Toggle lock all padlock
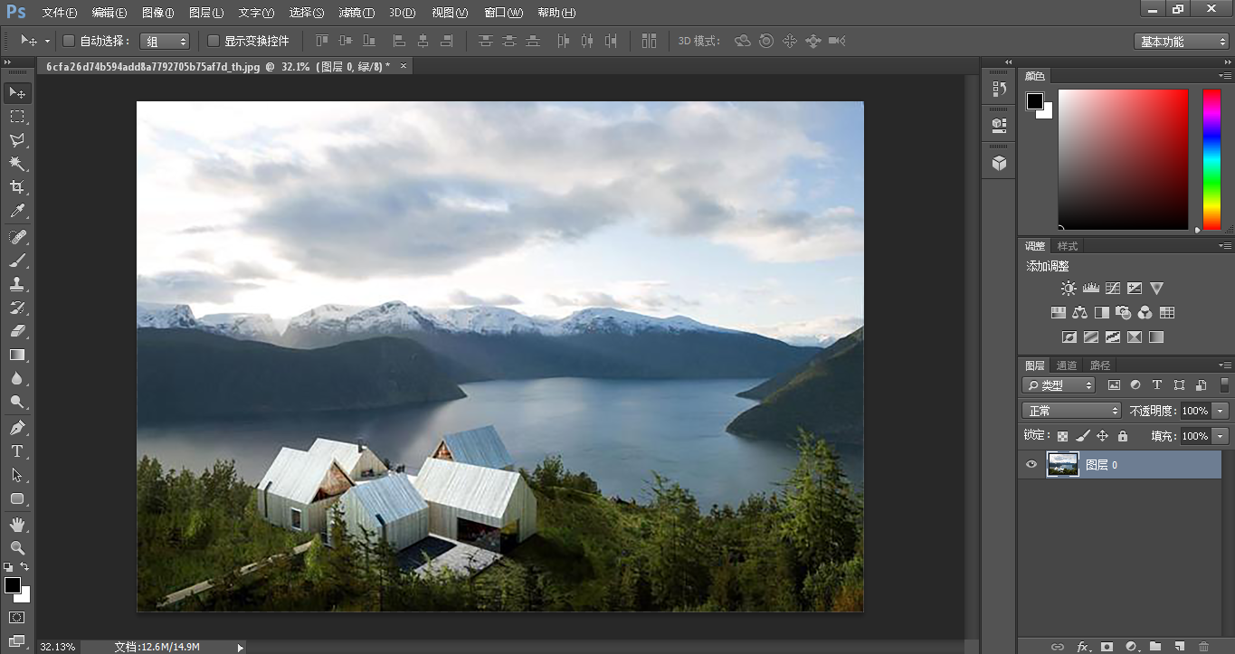Viewport: 1235px width, 654px height. tap(1123, 436)
